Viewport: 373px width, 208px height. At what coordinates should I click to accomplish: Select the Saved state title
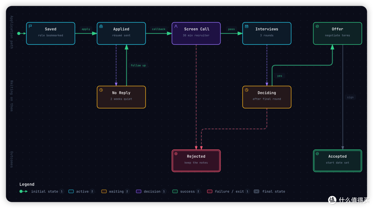pos(51,29)
